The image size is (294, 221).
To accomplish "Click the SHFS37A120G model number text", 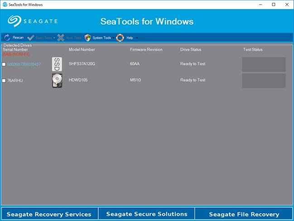I will coord(82,64).
